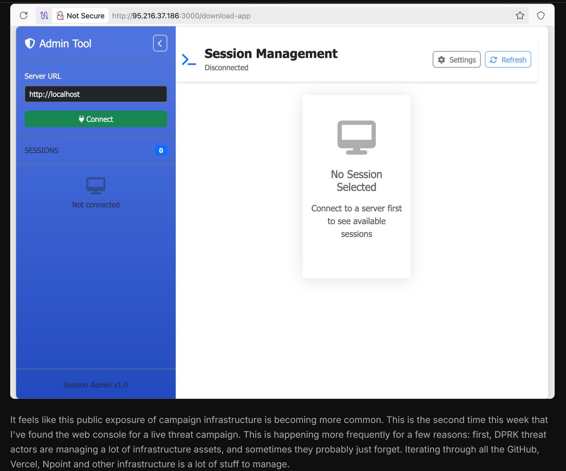Click the refresh arrows icon in Refresh button

[493, 59]
